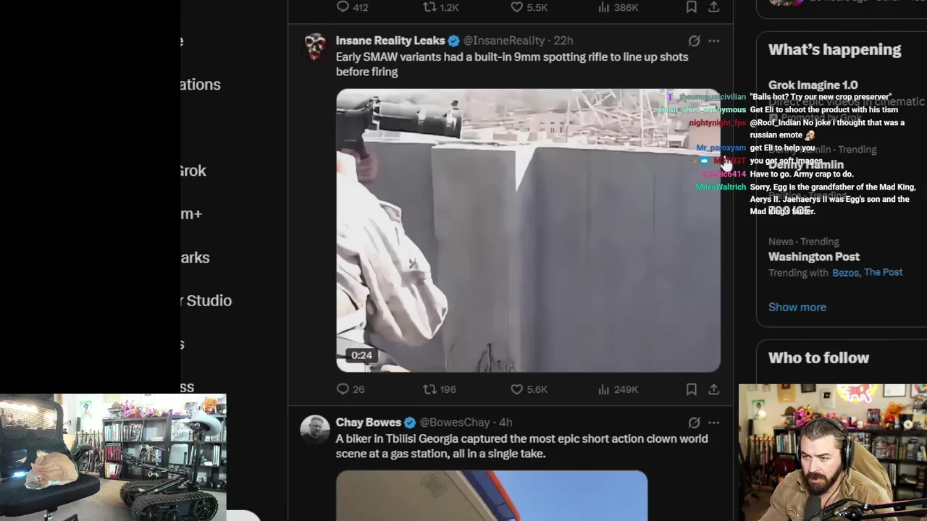927x521 pixels.
Task: Reply to Insane Reality Leaks SMAW post
Action: pos(351,389)
